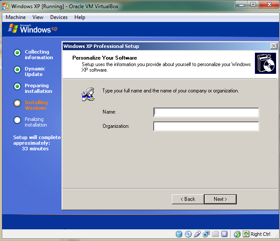The height and width of the screenshot is (241, 280).
Task: Minimize the VirtualBox window
Action: point(241,4)
